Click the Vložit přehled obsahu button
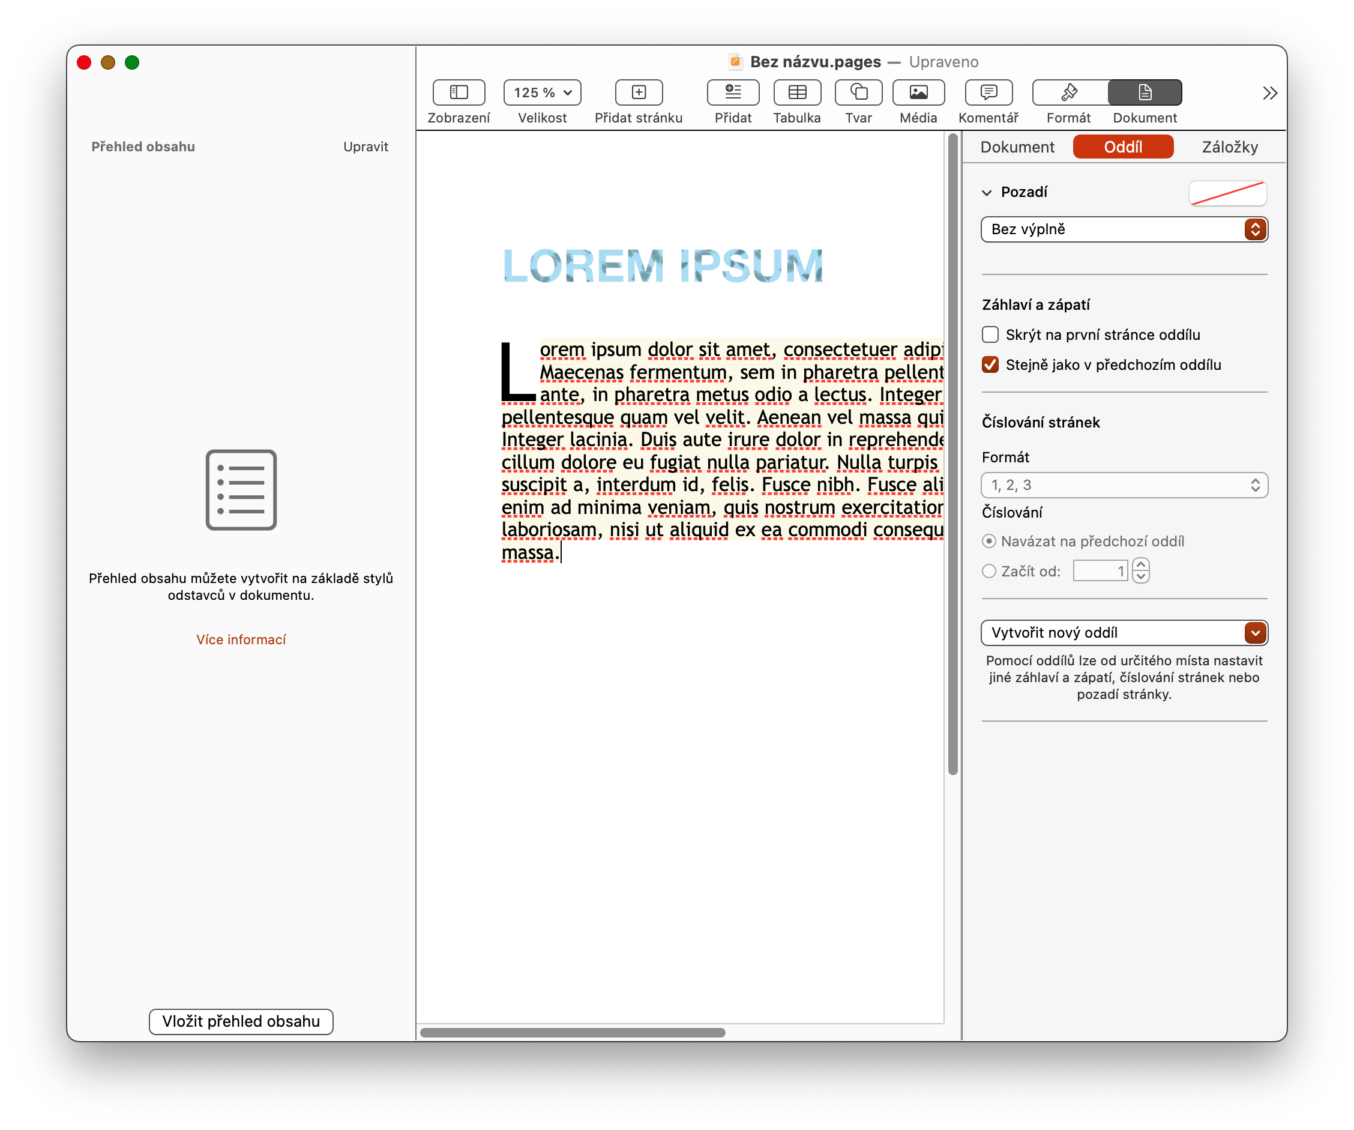The height and width of the screenshot is (1130, 1354). coord(241,1022)
